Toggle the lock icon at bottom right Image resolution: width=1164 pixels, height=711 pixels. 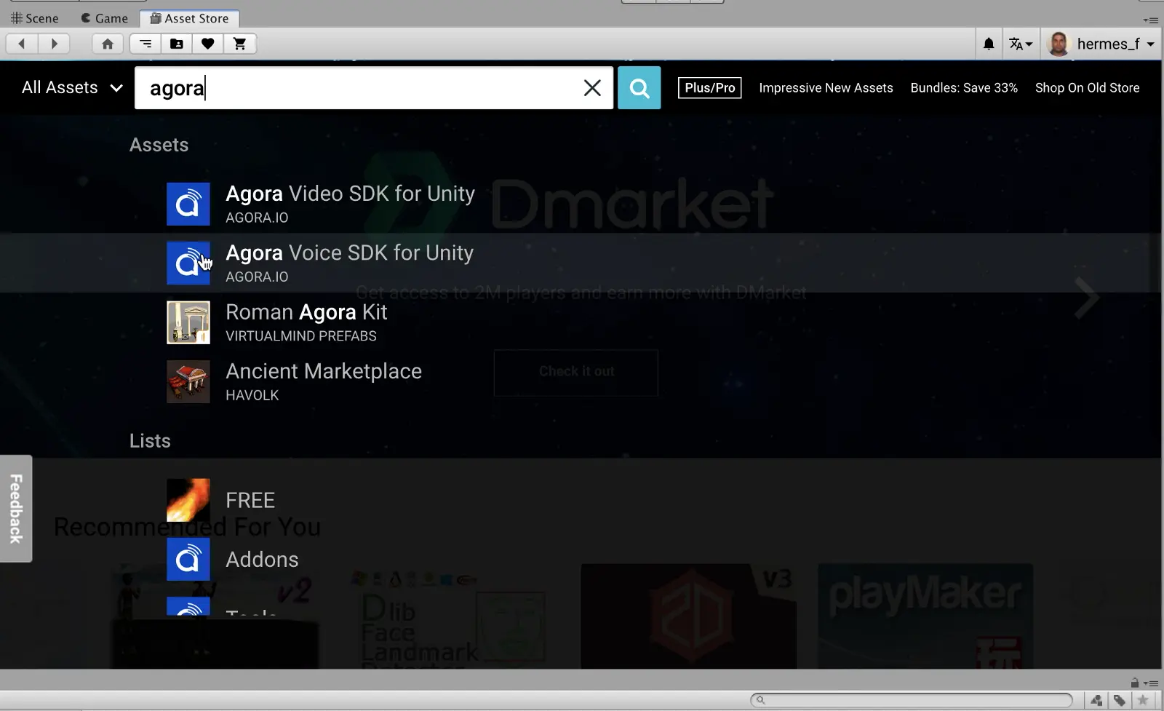point(1135,683)
